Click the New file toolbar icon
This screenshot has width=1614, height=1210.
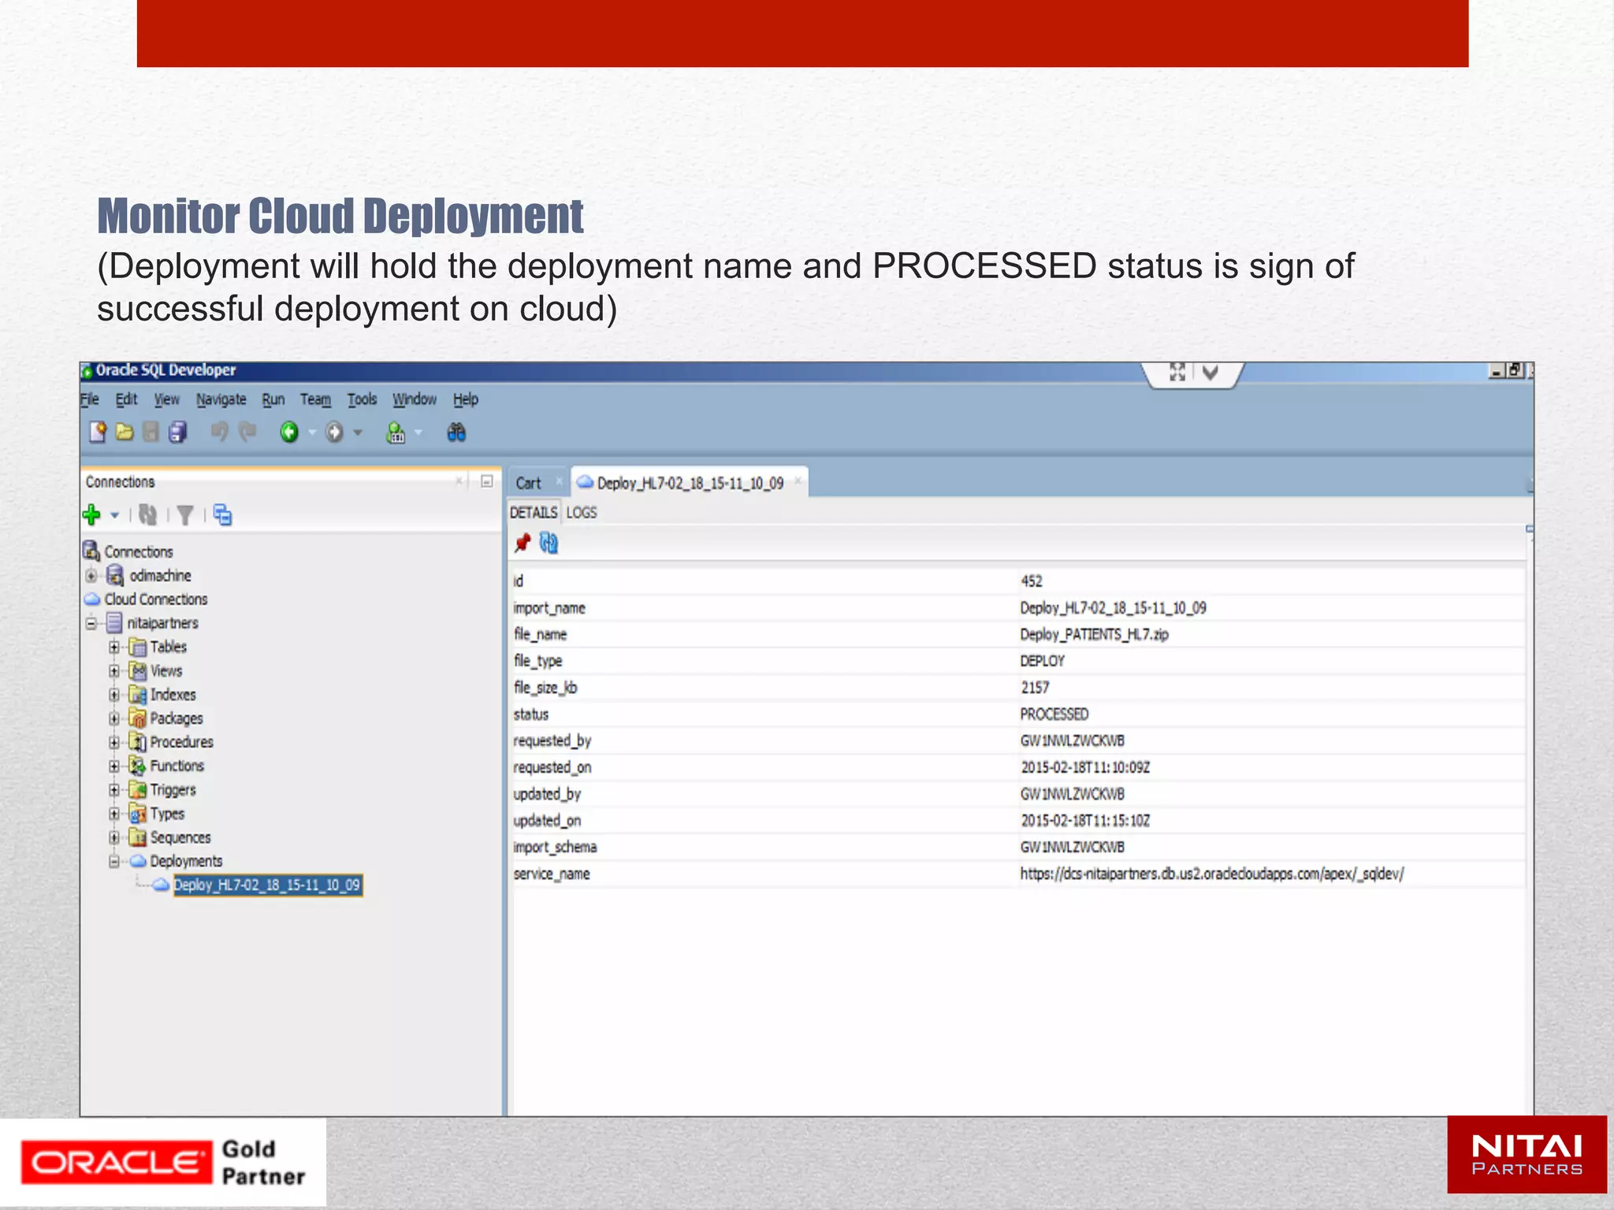pos(98,432)
